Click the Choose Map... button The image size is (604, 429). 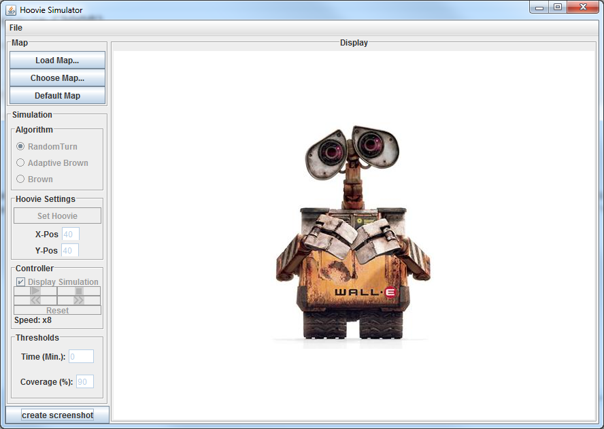pyautogui.click(x=57, y=78)
